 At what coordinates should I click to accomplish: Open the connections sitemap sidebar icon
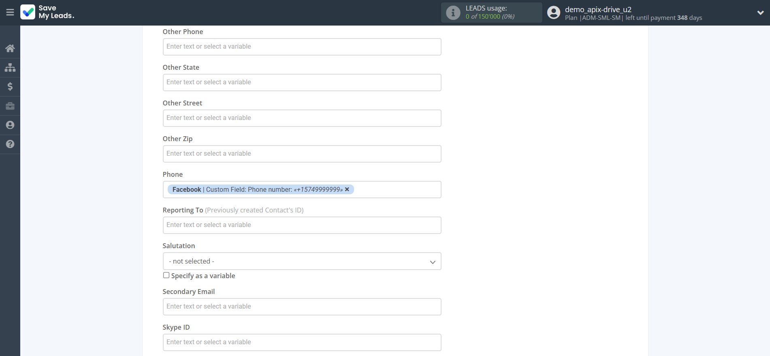[10, 67]
